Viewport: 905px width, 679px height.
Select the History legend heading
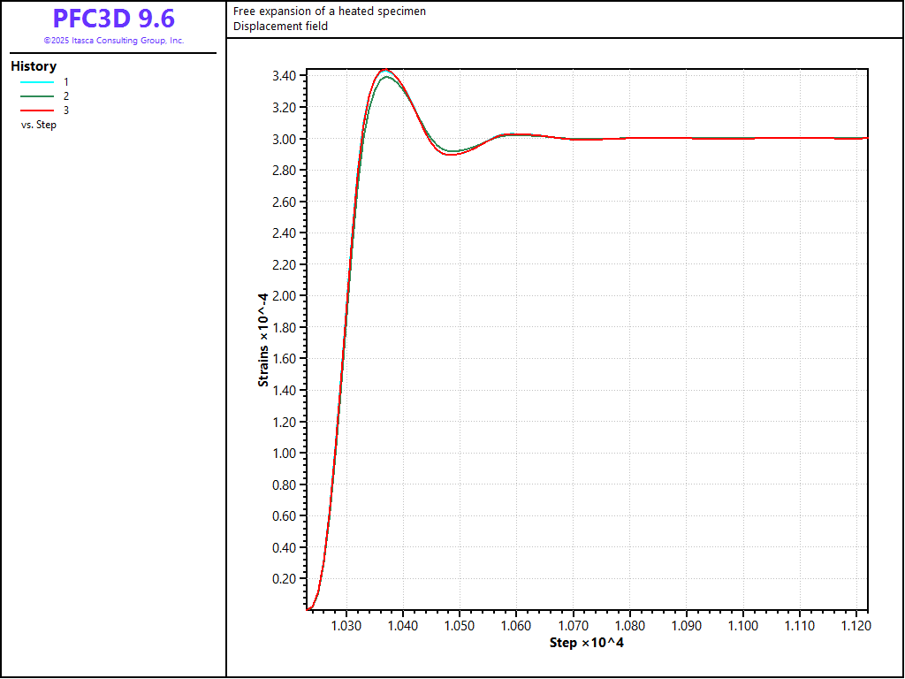[x=34, y=66]
